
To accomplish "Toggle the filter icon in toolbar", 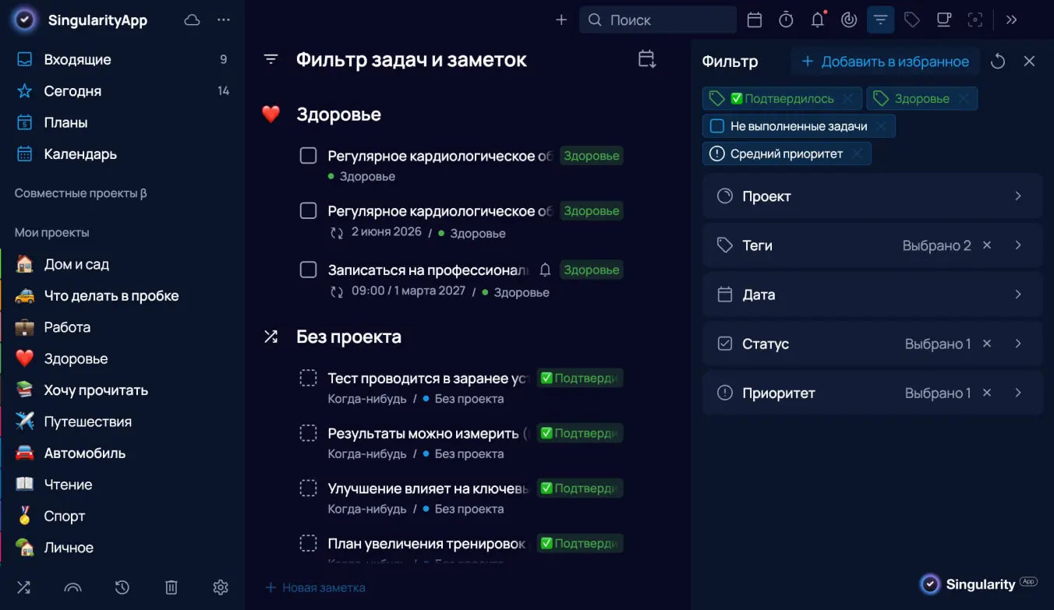I will coord(881,20).
